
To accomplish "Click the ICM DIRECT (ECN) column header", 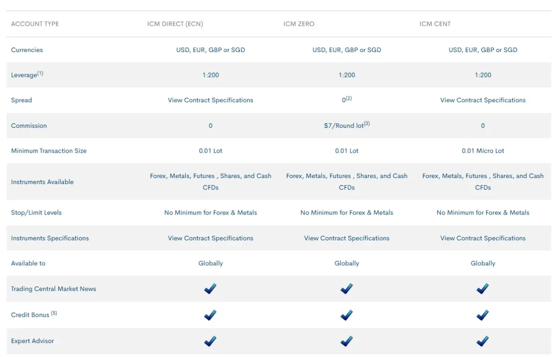I will (x=175, y=24).
